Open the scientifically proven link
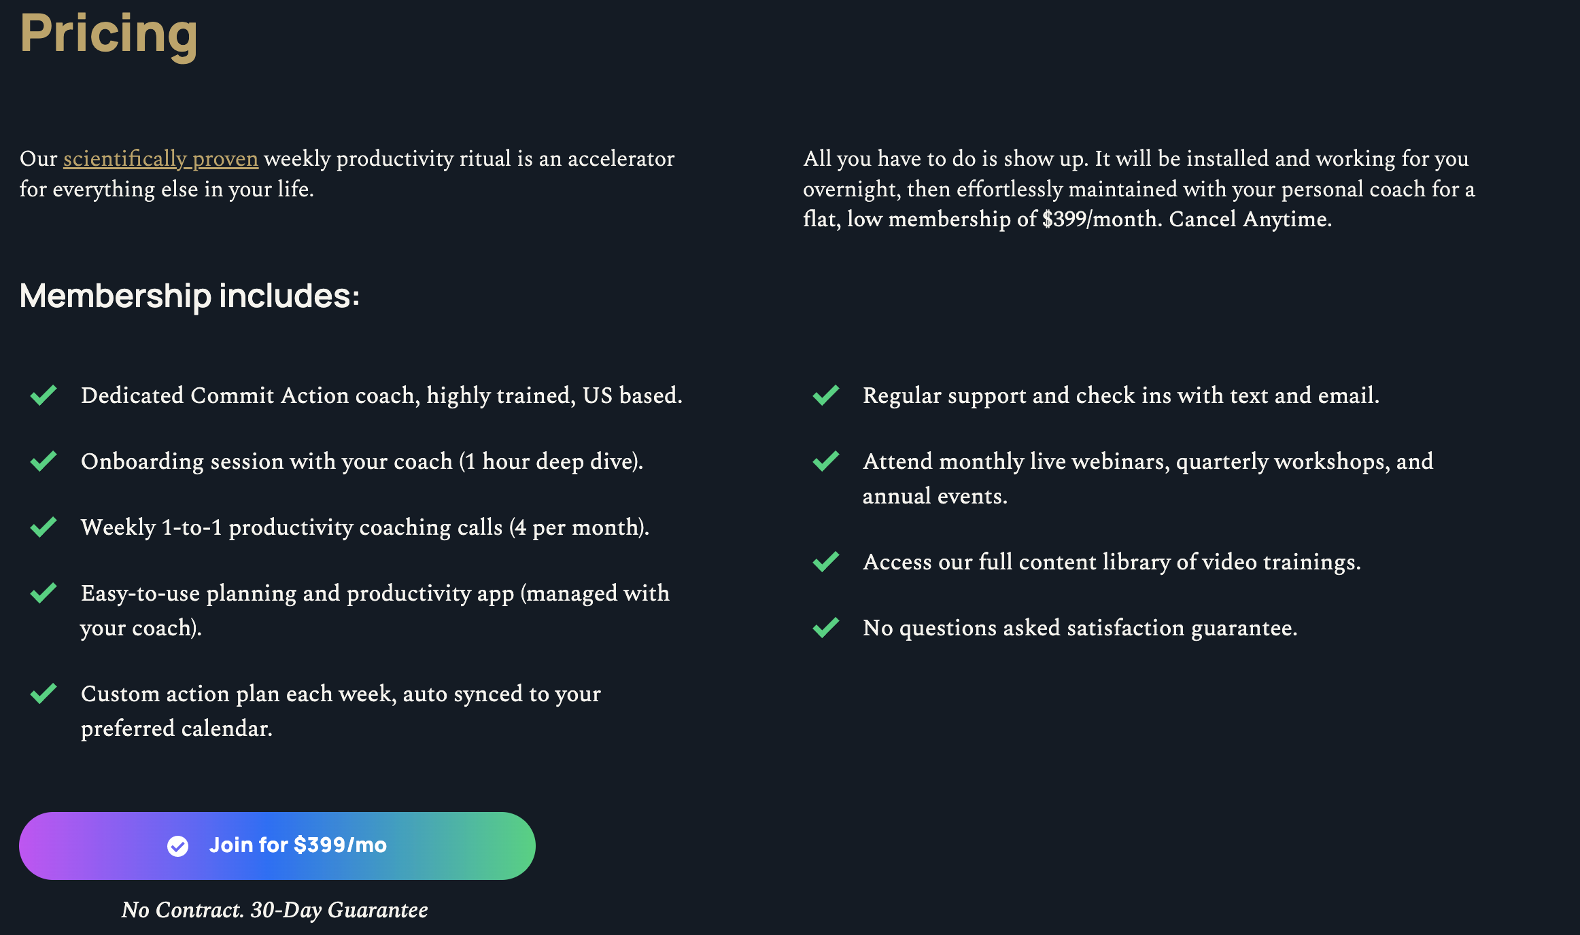The image size is (1580, 935). tap(160, 159)
